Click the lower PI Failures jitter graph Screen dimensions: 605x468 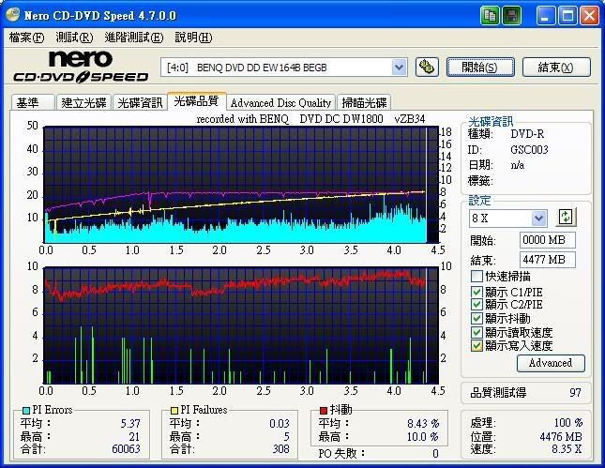point(241,325)
